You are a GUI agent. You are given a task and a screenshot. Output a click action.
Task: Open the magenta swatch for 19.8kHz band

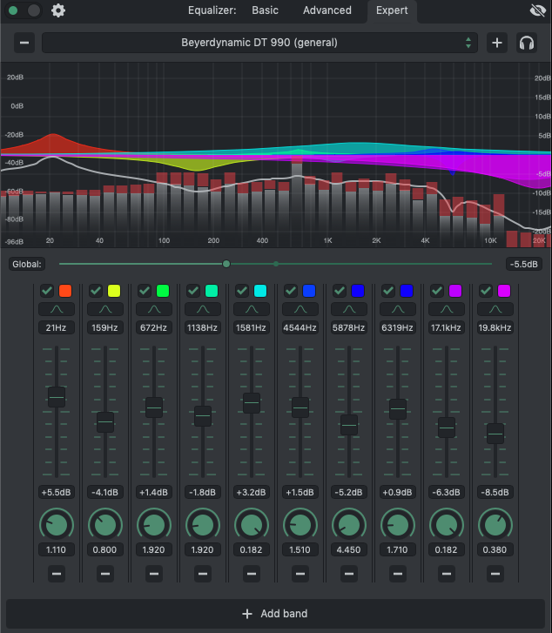point(504,291)
